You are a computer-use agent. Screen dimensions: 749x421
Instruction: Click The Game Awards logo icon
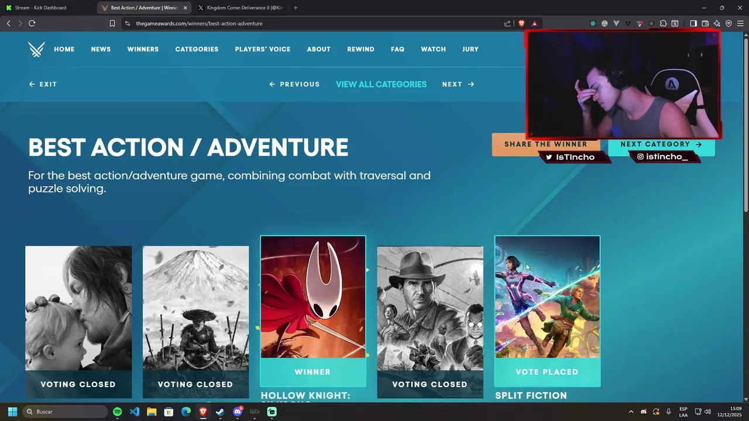pos(36,49)
